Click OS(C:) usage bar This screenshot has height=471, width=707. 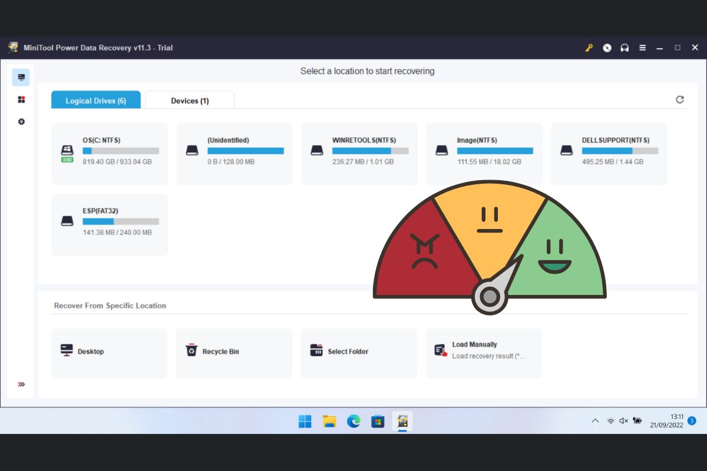coord(121,151)
